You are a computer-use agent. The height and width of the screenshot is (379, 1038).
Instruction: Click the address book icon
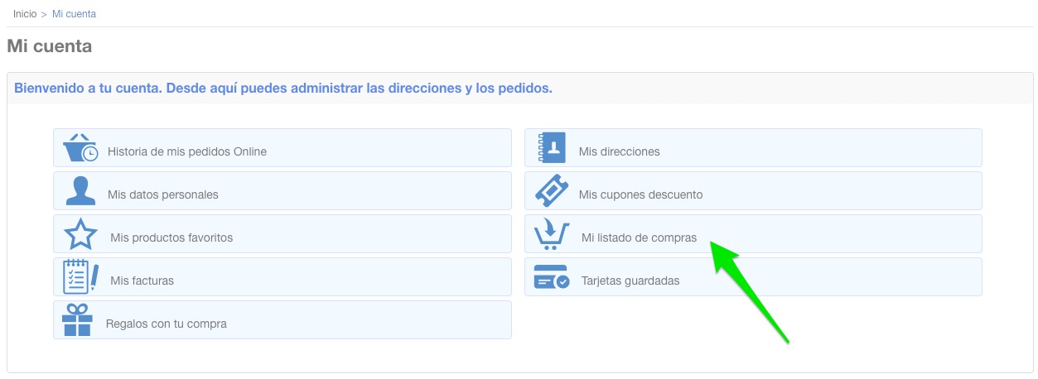pos(551,148)
